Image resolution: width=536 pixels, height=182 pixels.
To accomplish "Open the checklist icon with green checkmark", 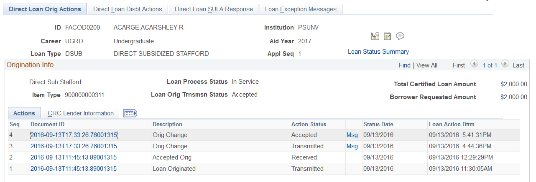I will click(x=387, y=36).
